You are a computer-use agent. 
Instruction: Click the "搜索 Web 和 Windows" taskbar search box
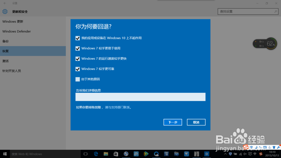click(45, 154)
